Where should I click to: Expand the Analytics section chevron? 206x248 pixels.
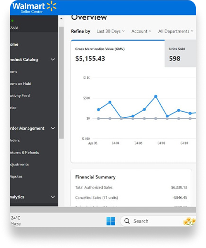(53, 197)
